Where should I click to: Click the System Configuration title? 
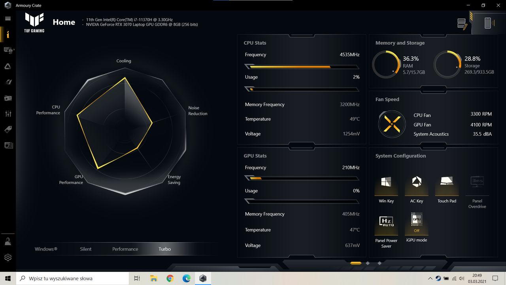point(400,156)
